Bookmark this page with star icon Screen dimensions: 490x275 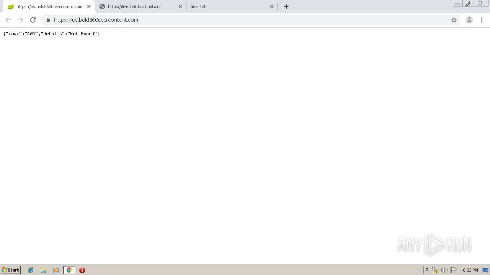[454, 20]
